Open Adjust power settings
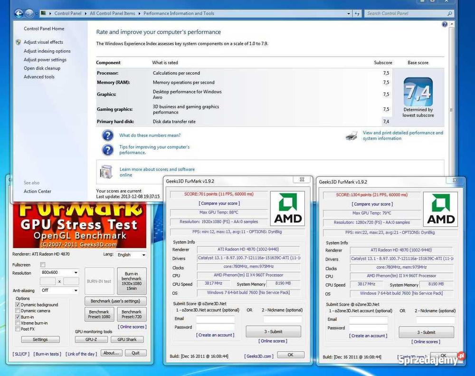475x376 pixels. pyautogui.click(x=45, y=60)
